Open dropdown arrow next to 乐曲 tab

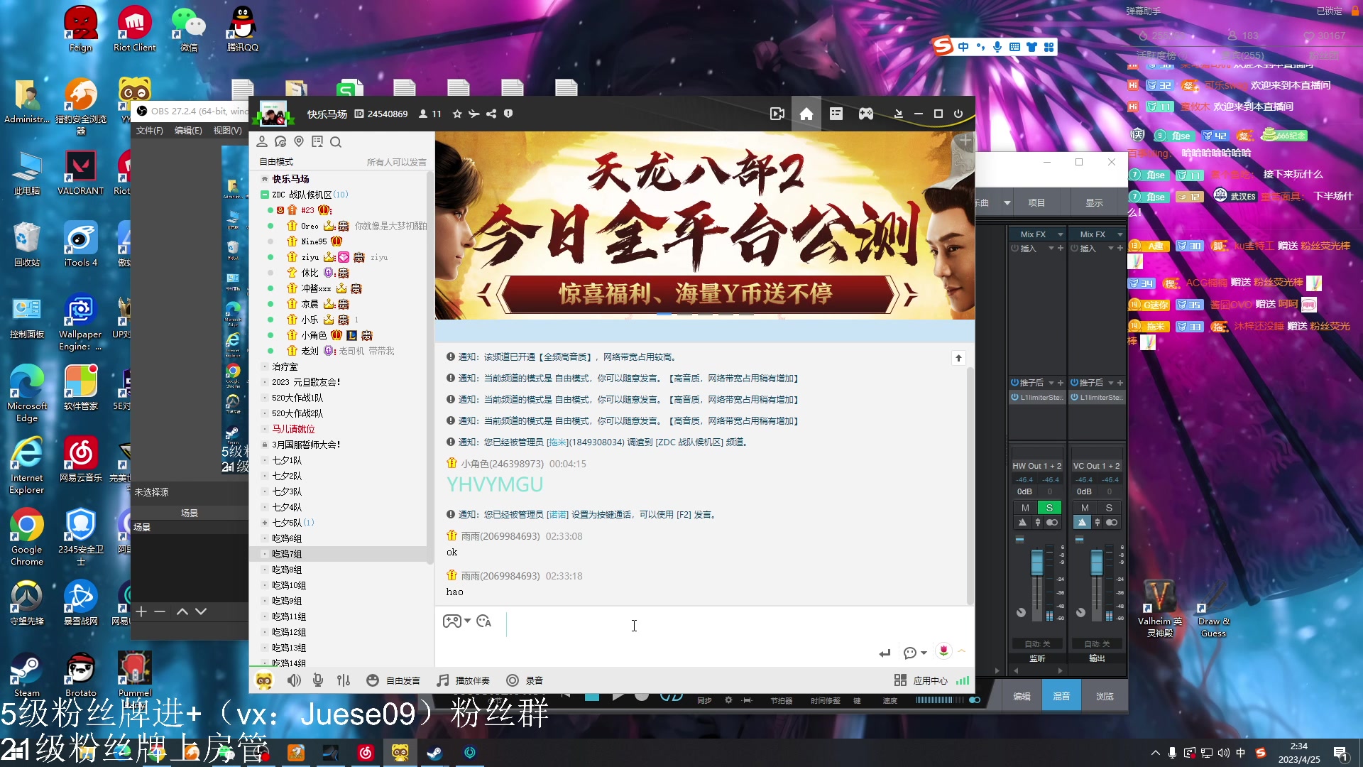coord(1007,203)
